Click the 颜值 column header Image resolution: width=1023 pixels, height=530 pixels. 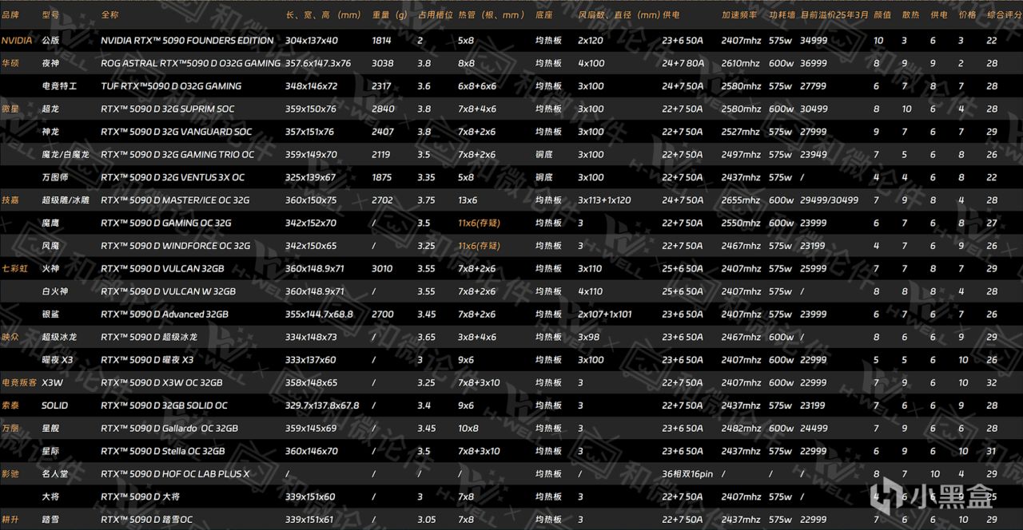coord(882,15)
